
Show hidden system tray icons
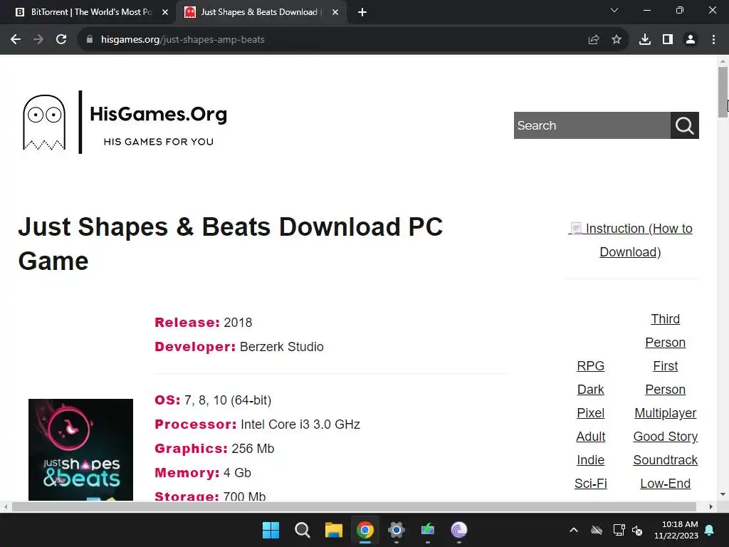pyautogui.click(x=574, y=530)
